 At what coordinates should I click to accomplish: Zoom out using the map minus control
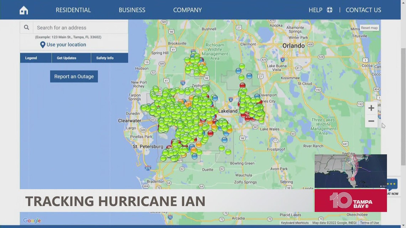pyautogui.click(x=371, y=121)
